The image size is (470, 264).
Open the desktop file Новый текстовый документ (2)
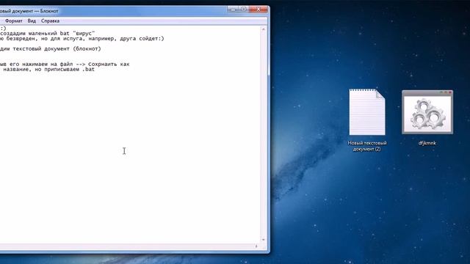(367, 120)
